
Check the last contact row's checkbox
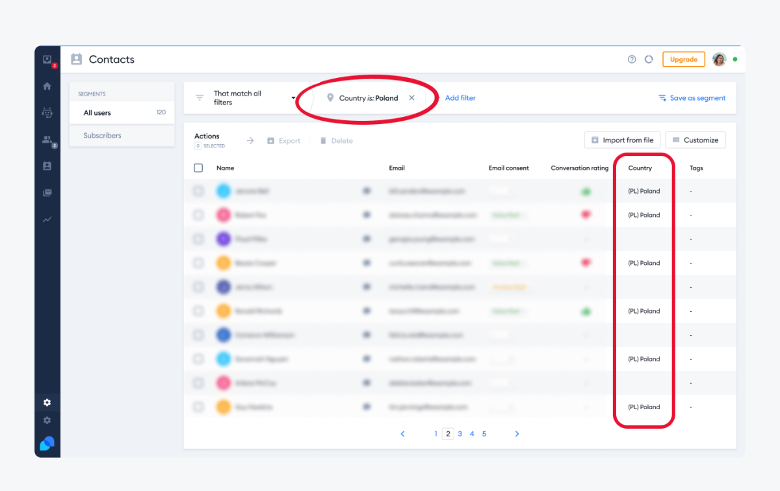[x=198, y=407]
